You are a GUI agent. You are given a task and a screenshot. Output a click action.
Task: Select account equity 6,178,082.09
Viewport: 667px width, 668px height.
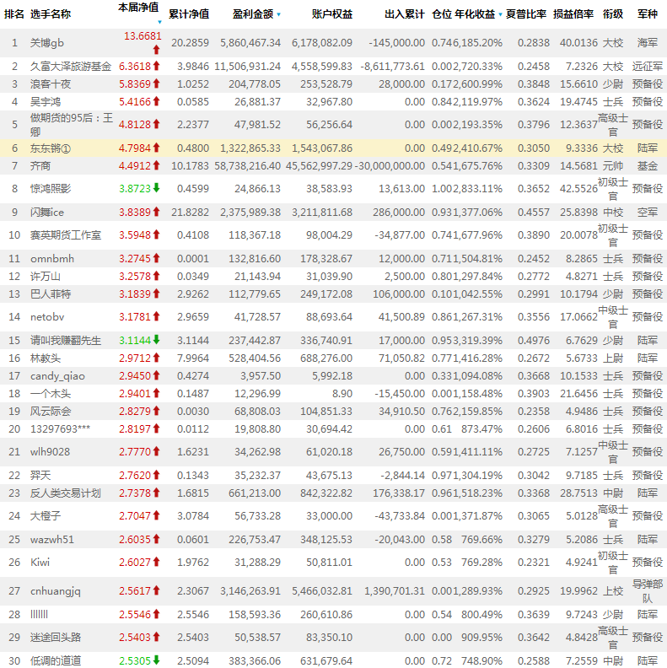pos(322,43)
